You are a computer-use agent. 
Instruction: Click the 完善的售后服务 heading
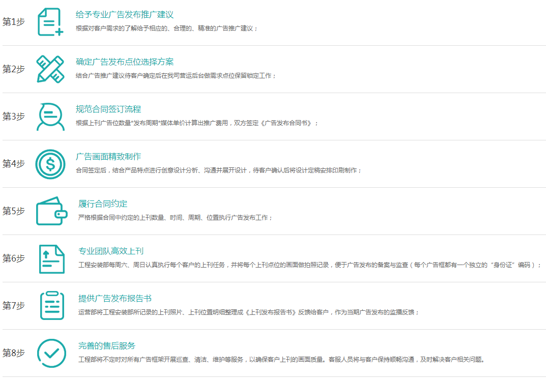(107, 346)
